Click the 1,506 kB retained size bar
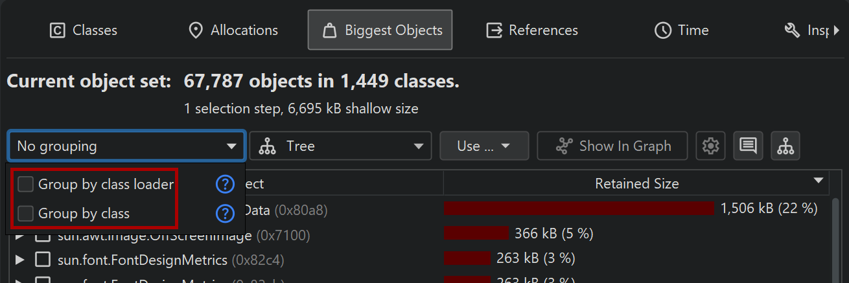 [579, 209]
